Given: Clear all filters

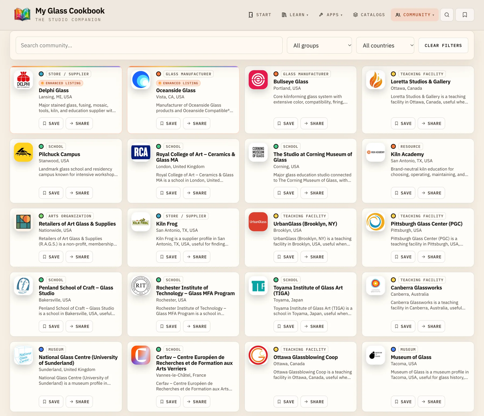Looking at the screenshot, I should pyautogui.click(x=443, y=45).
